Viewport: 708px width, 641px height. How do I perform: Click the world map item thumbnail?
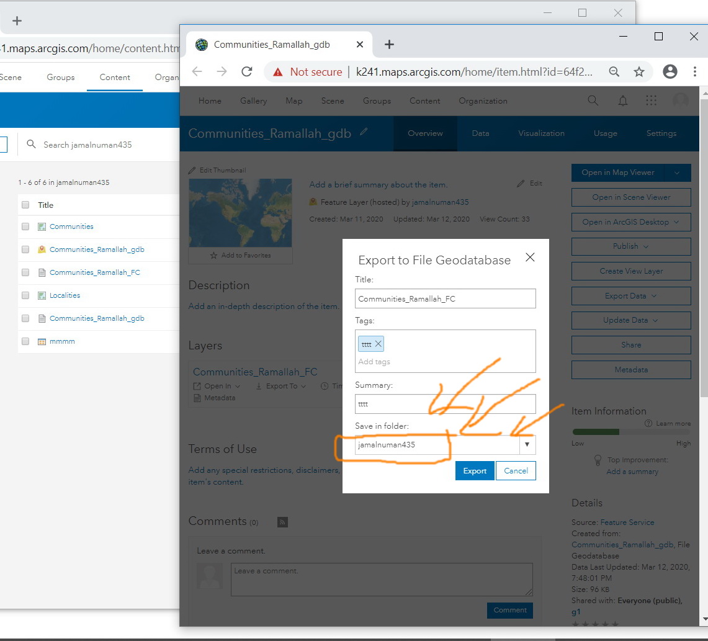pyautogui.click(x=240, y=213)
